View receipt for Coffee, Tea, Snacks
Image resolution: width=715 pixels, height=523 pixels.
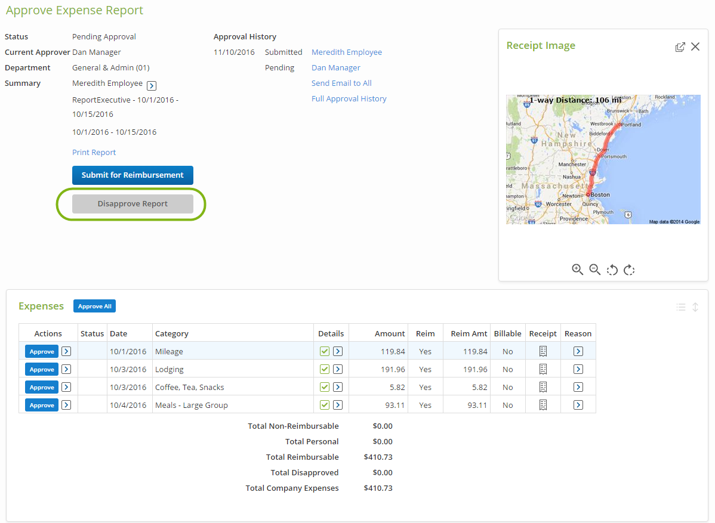point(543,387)
